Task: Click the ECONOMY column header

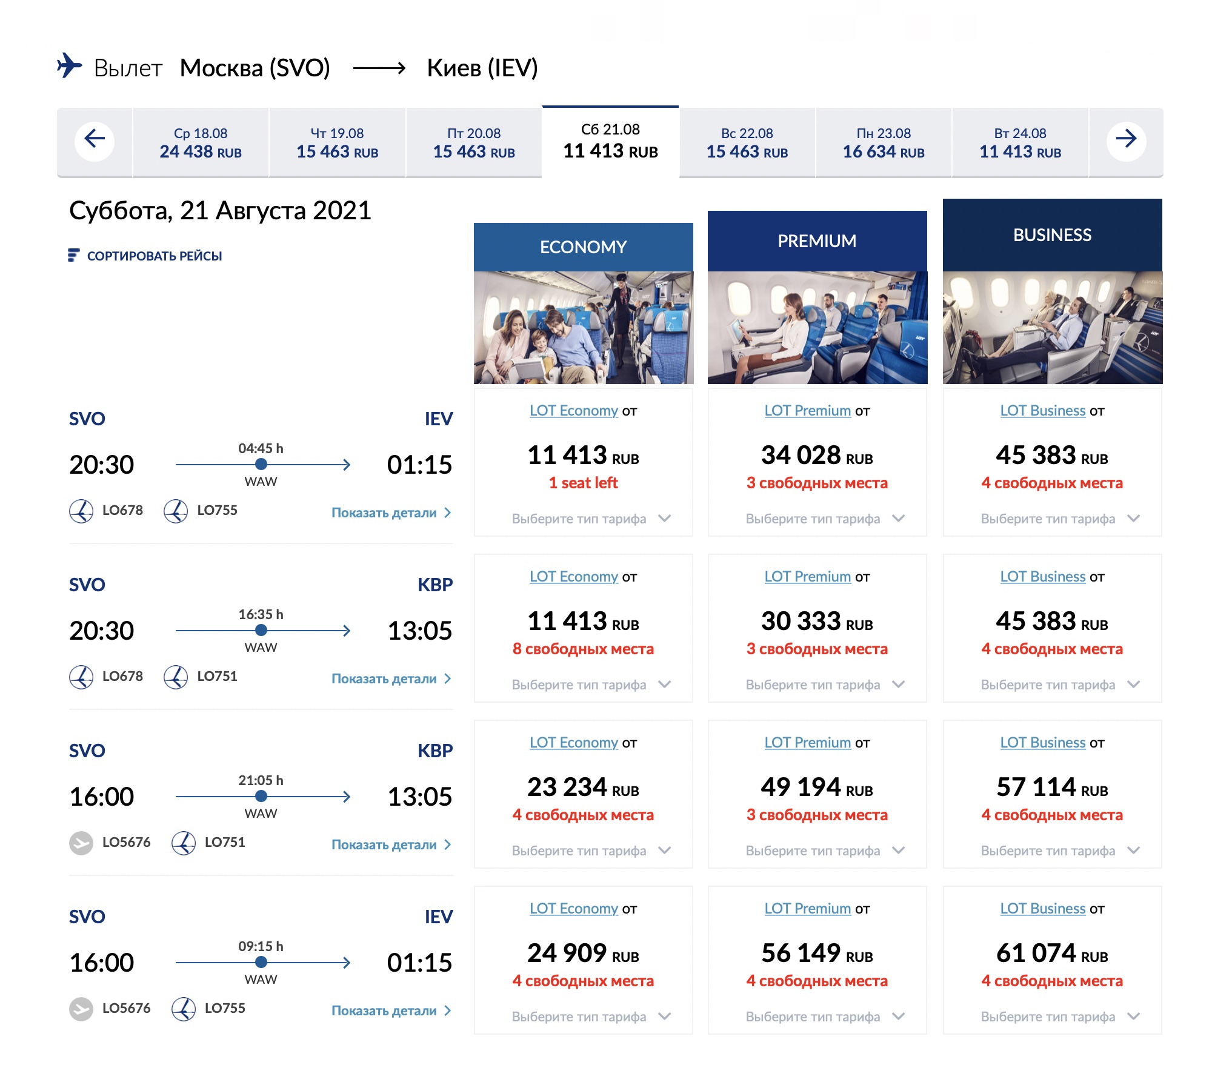Action: [584, 247]
